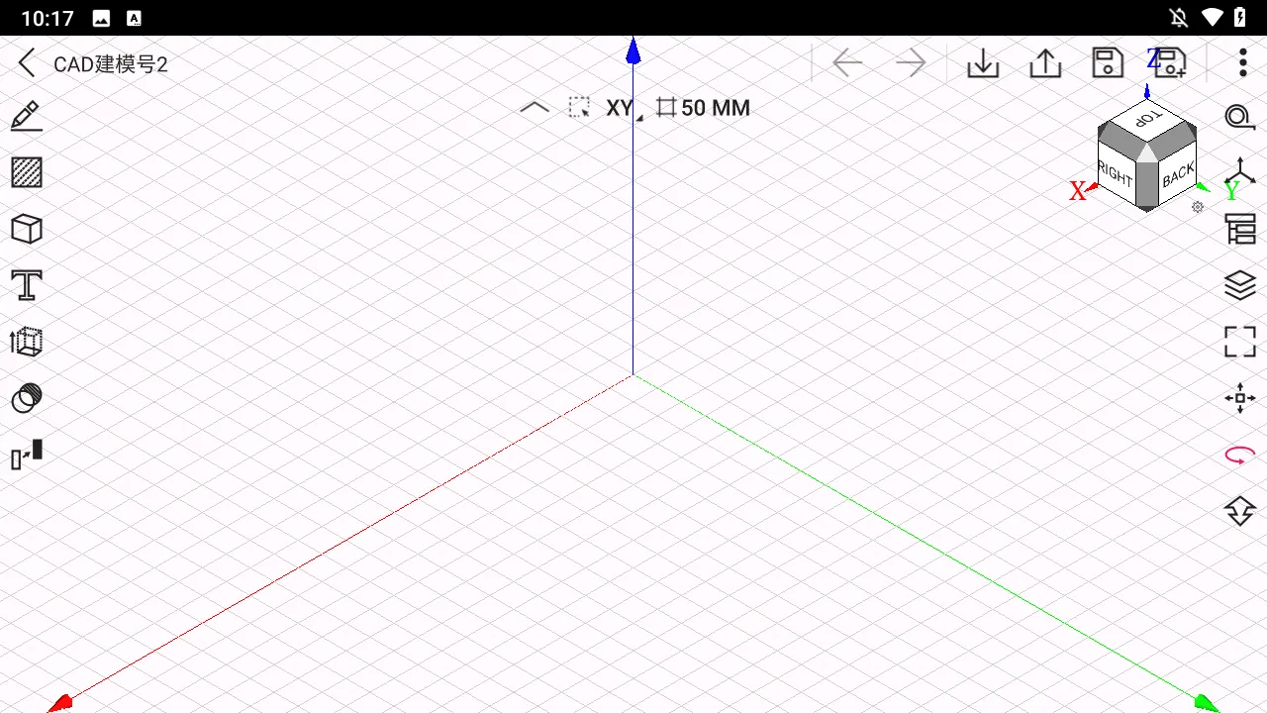
Task: Select the hatch fill tool
Action: click(27, 172)
